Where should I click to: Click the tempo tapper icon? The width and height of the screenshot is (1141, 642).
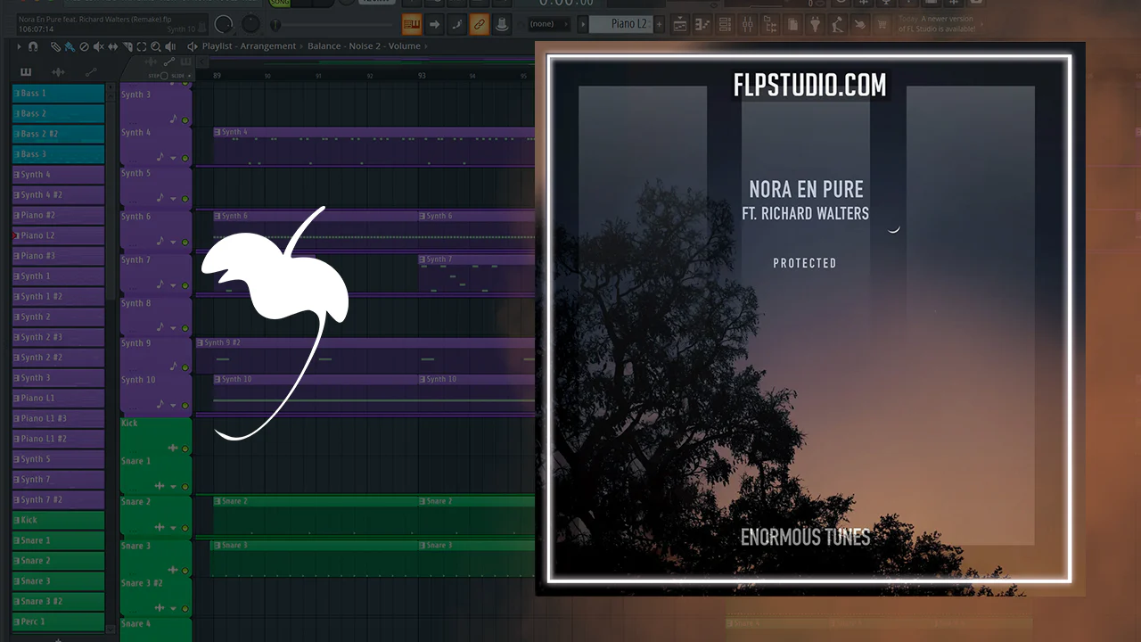(838, 25)
